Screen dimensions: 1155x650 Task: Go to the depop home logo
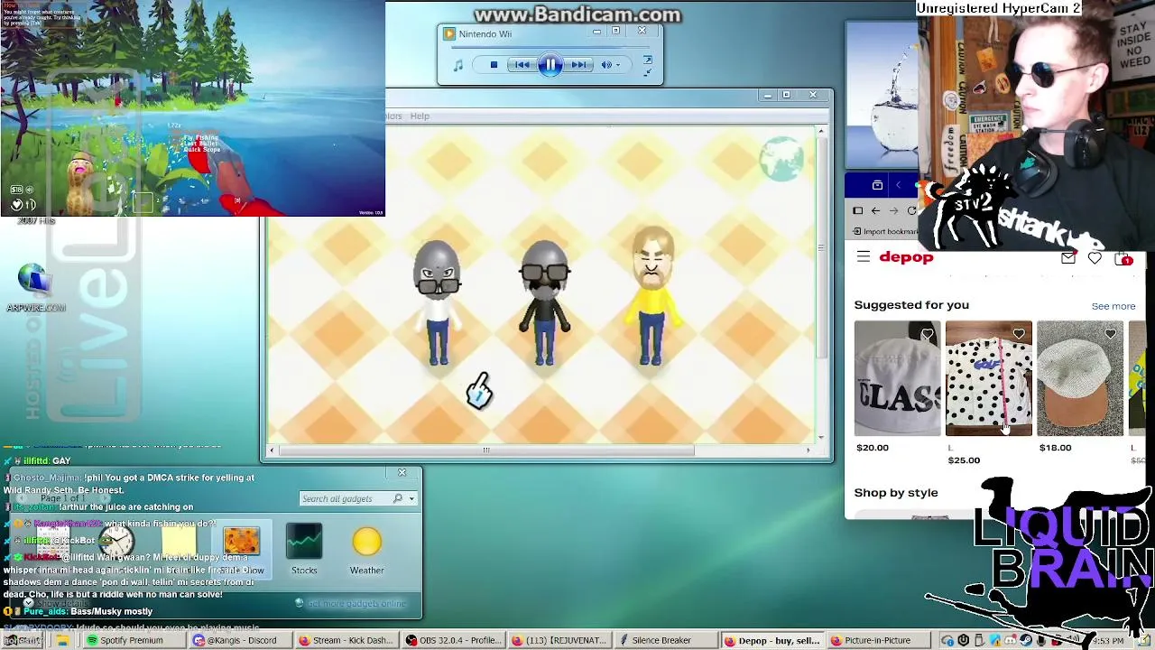pyautogui.click(x=906, y=257)
